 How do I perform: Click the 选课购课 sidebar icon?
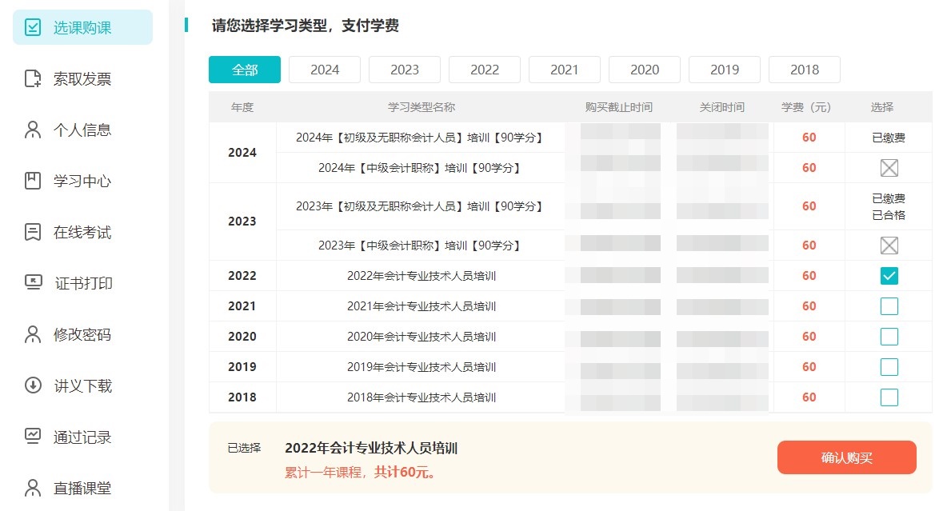(33, 28)
